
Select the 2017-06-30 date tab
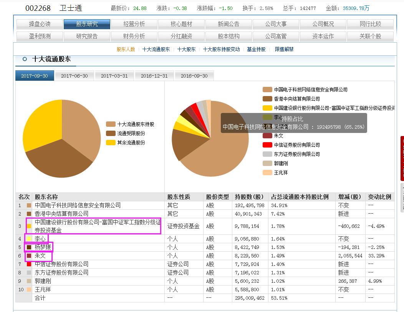(x=75, y=76)
